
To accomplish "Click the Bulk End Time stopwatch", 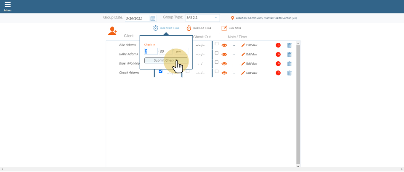I will 189,28.
